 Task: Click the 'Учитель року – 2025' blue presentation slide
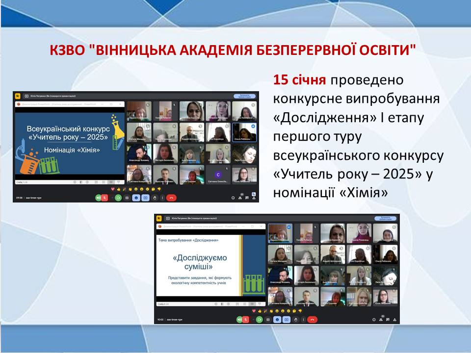click(x=69, y=143)
